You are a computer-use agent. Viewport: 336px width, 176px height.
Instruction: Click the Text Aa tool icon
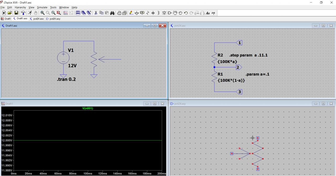point(208,13)
